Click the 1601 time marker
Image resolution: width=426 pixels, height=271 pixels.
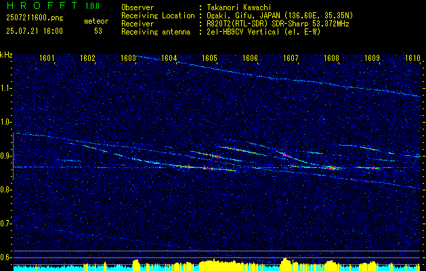[47, 58]
